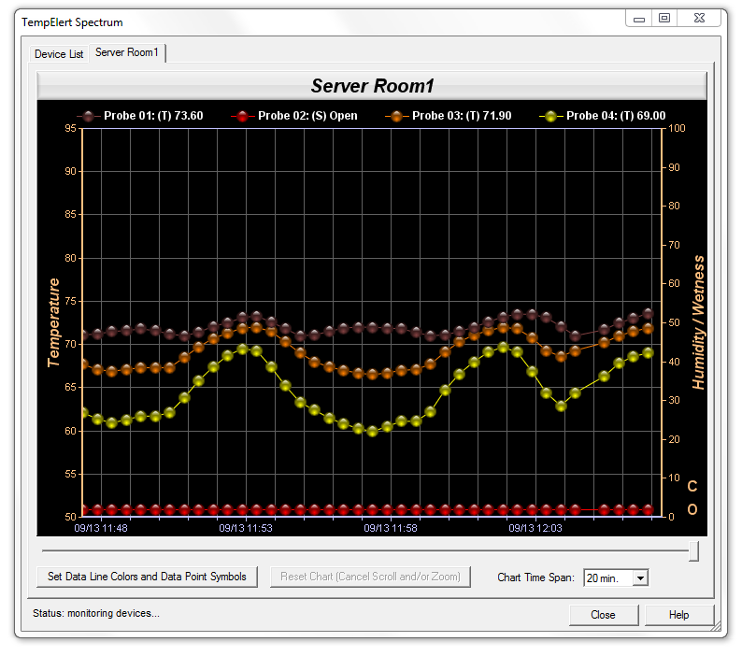Click the O label on right axis

692,509
